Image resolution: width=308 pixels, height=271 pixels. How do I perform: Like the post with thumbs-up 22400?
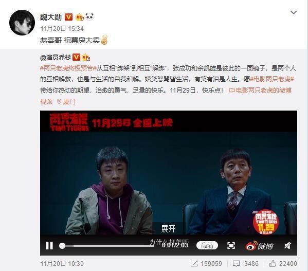pos(283,263)
